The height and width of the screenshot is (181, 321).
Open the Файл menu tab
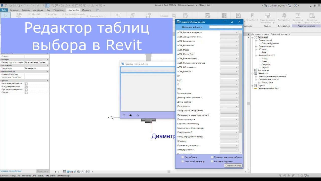(x=4, y=10)
